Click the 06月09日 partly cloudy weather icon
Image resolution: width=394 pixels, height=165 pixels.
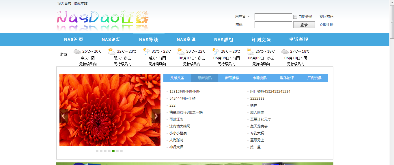click(x=250, y=51)
